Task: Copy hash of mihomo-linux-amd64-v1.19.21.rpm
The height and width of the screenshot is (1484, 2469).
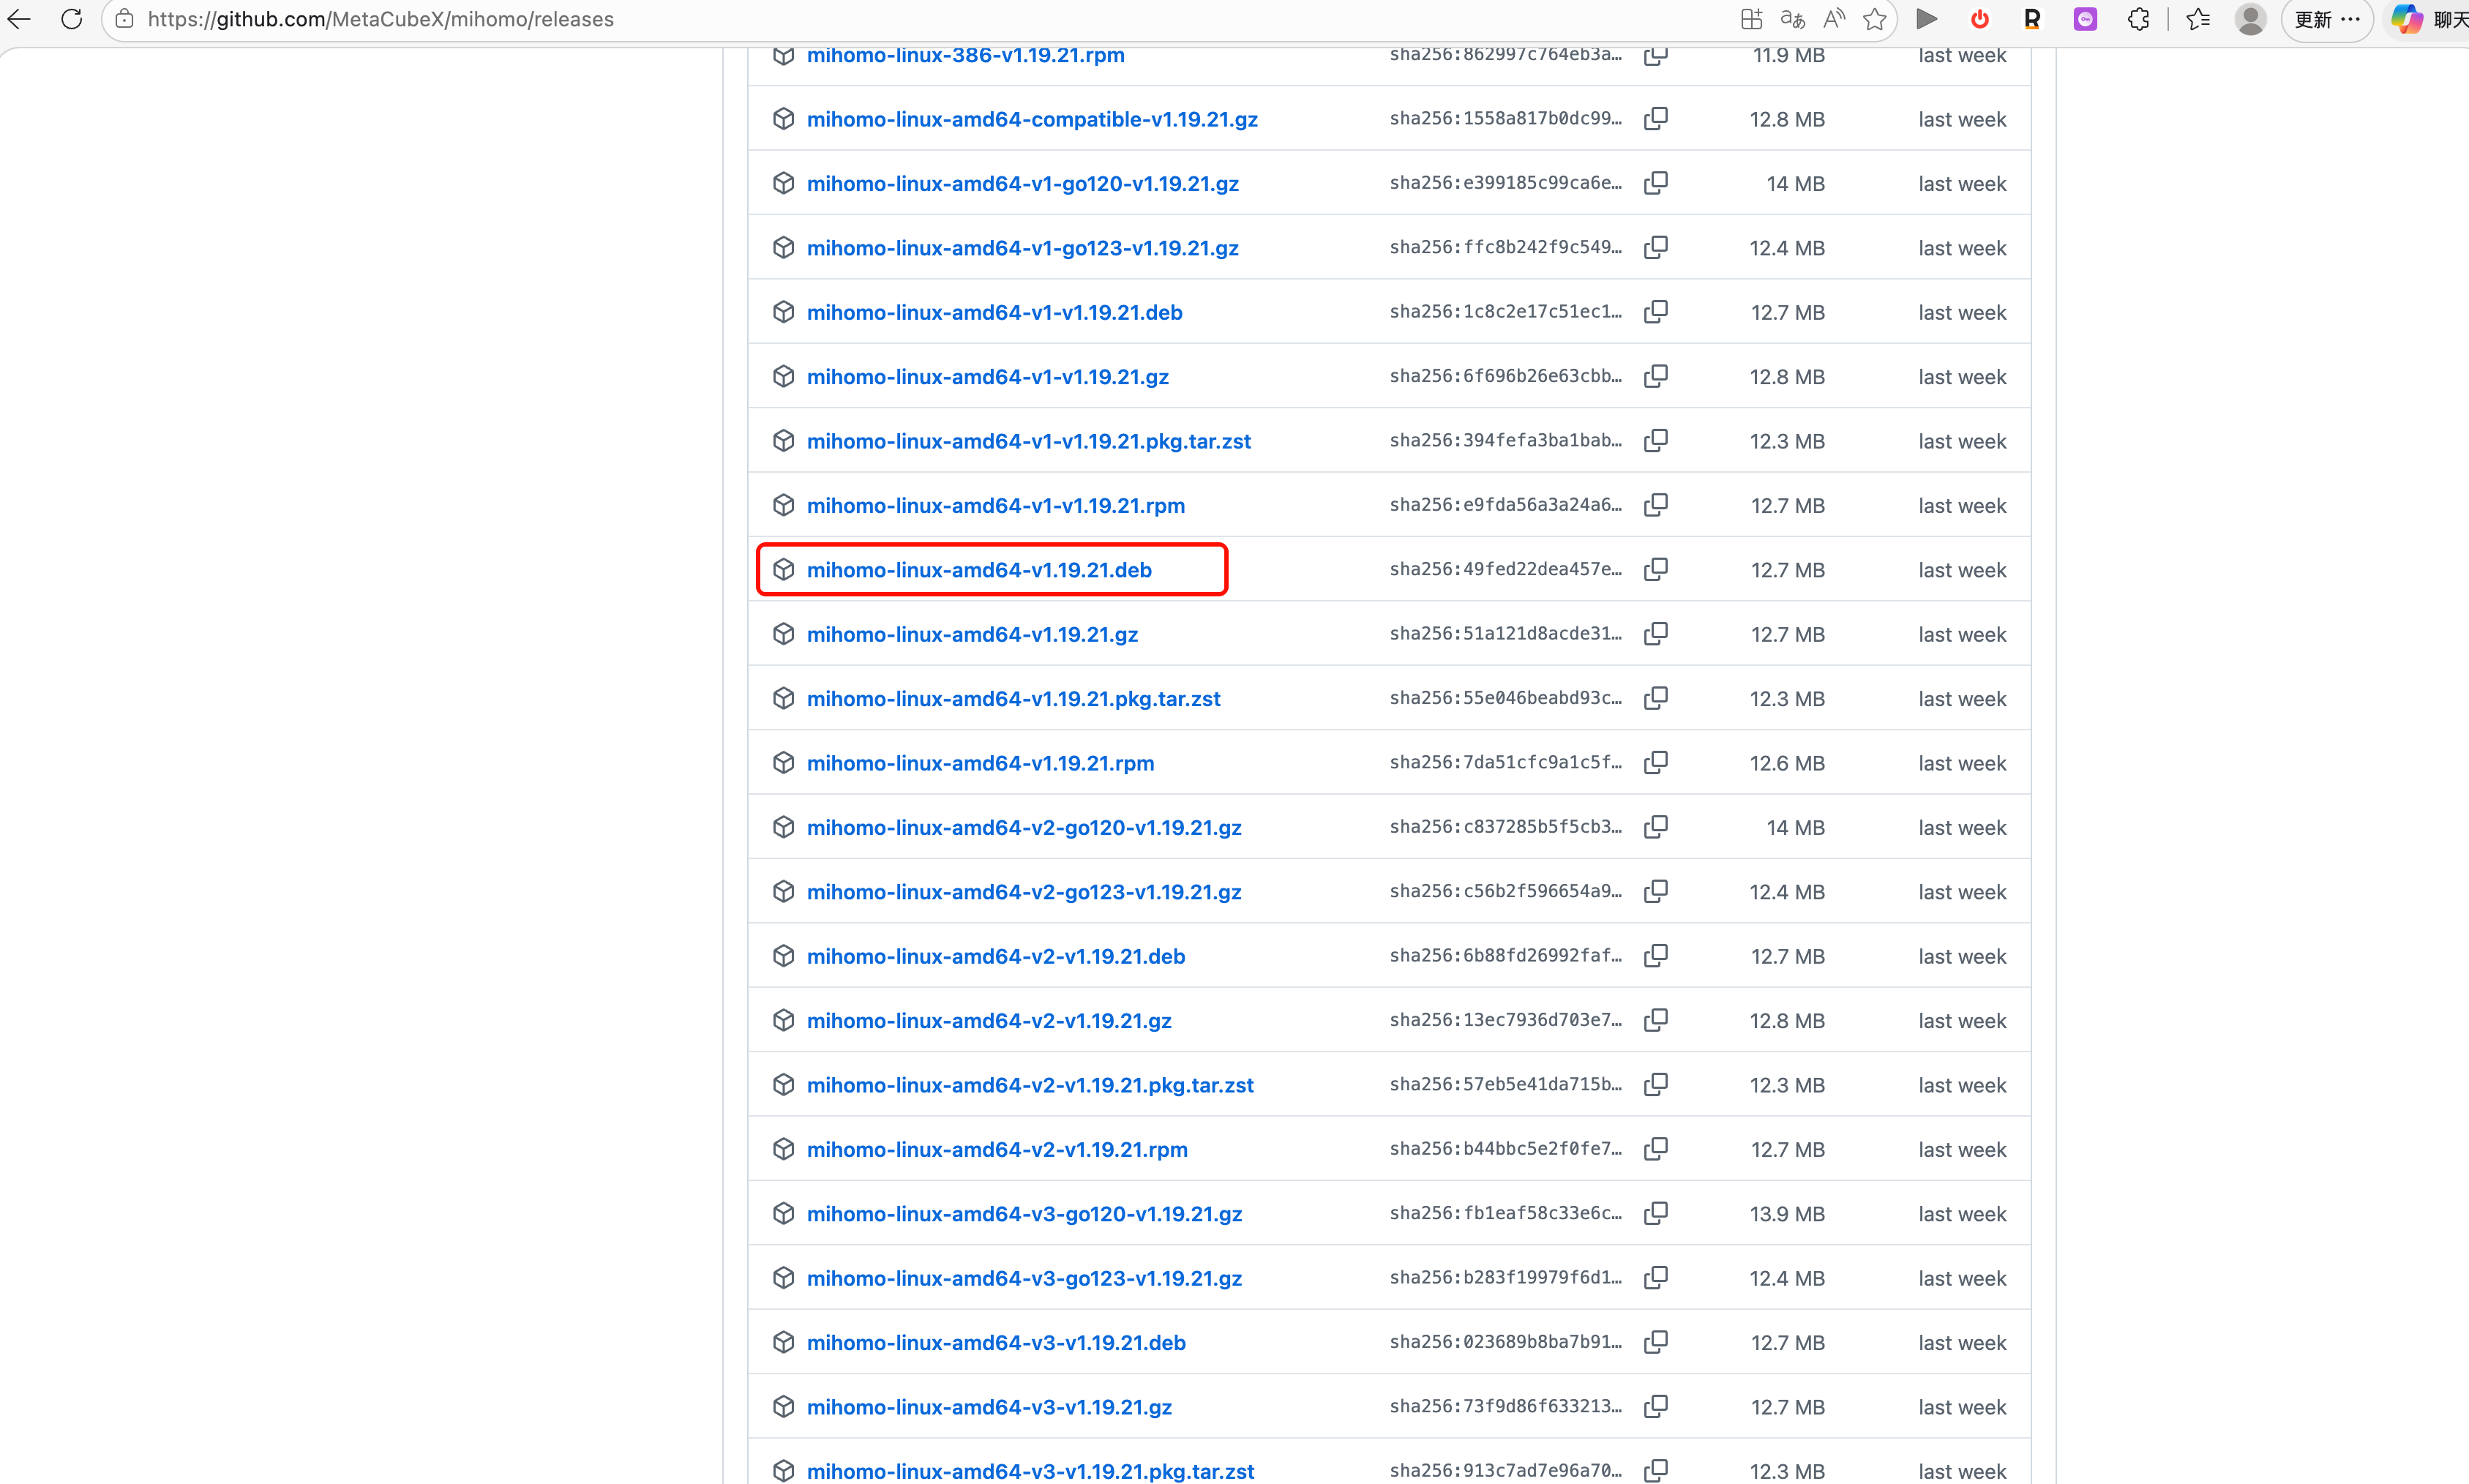Action: coord(1655,762)
